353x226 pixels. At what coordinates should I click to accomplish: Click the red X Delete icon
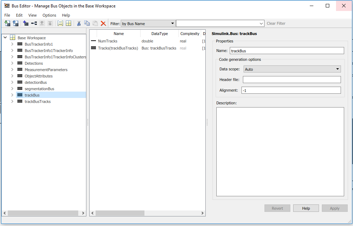(x=103, y=23)
